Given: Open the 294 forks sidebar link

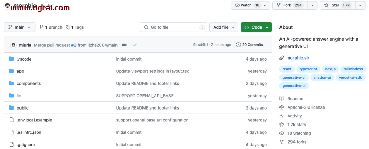Looking at the screenshot, I should (297, 142).
